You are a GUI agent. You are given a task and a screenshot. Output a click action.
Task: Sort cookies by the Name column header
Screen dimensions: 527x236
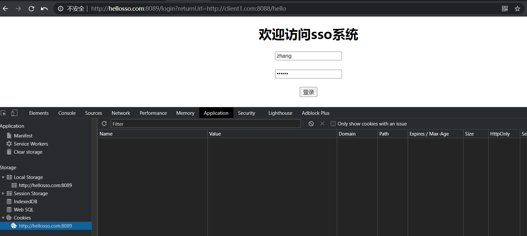(x=152, y=134)
